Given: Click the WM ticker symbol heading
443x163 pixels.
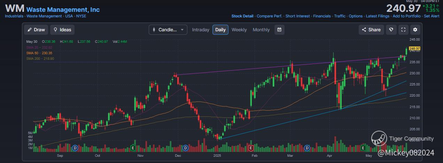Looking at the screenshot, I should 14,9.
